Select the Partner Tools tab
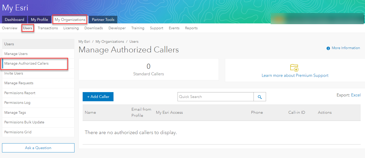This screenshot has height=158, width=365. [103, 20]
